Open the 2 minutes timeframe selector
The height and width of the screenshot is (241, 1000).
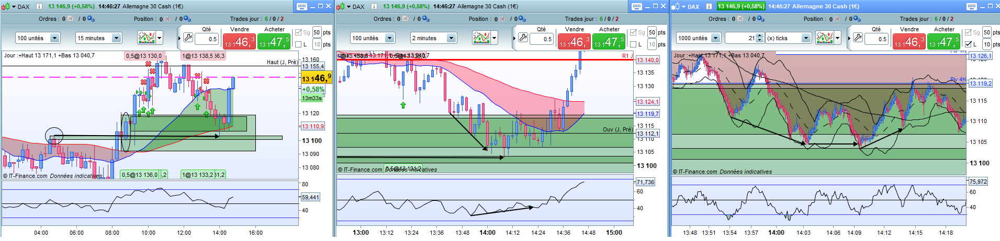tap(434, 38)
